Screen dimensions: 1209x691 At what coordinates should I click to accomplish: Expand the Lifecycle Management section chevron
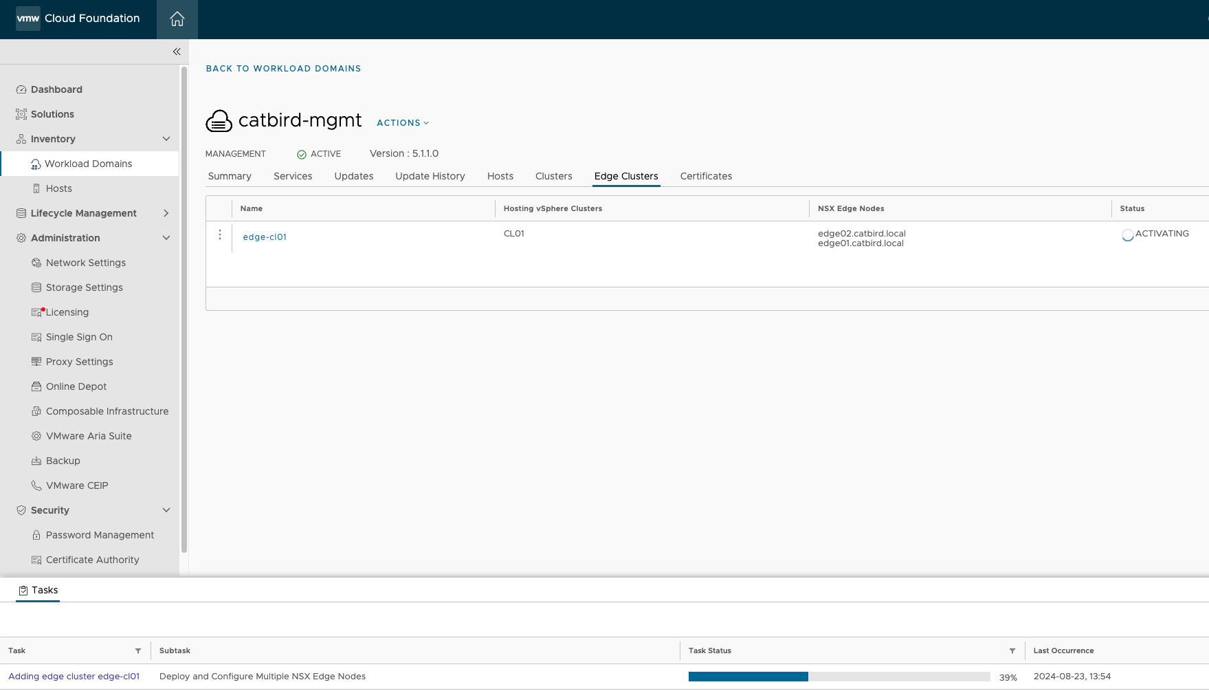(166, 213)
